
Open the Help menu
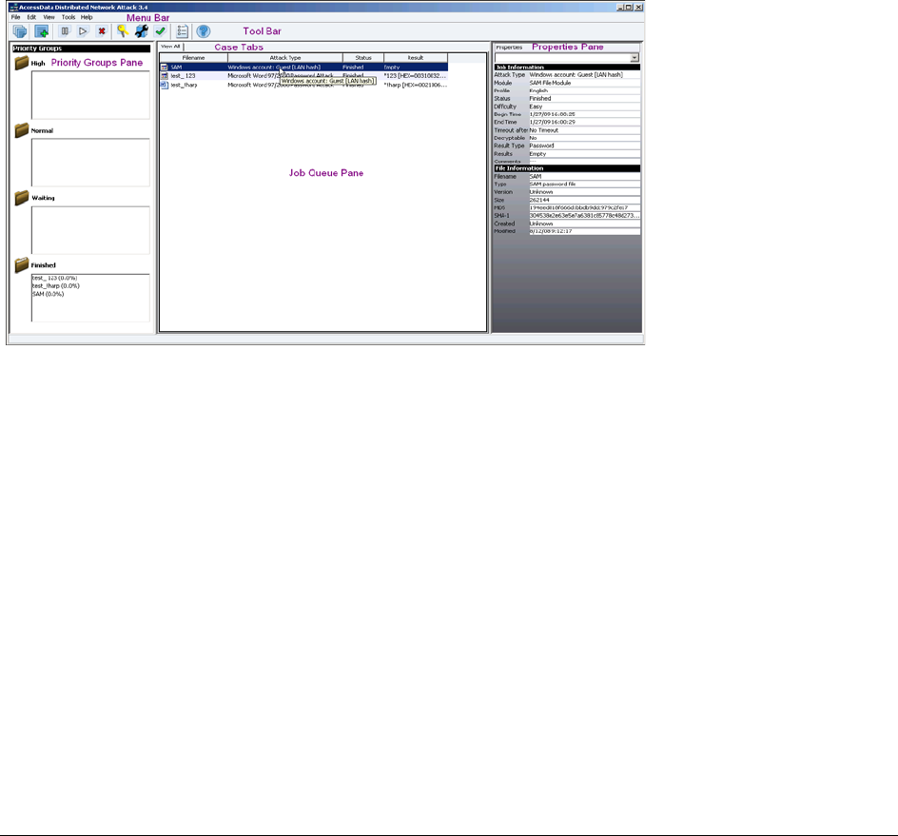87,17
